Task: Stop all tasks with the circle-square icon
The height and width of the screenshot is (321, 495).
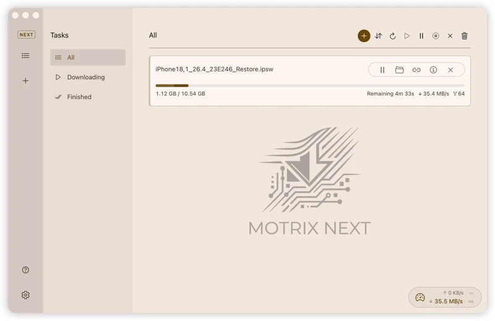Action: coord(436,36)
